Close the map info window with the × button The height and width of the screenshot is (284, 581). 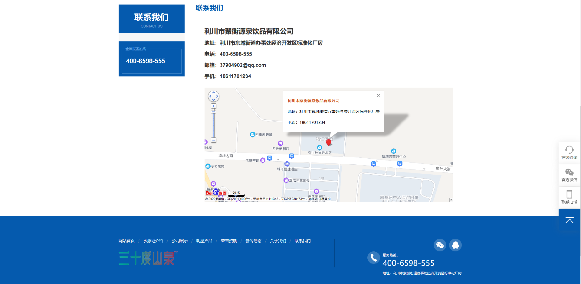(x=378, y=95)
